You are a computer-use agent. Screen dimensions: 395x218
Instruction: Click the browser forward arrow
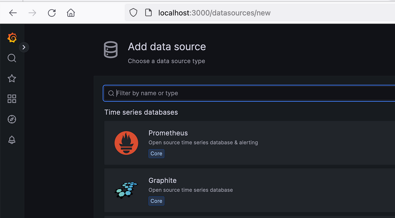pos(32,13)
